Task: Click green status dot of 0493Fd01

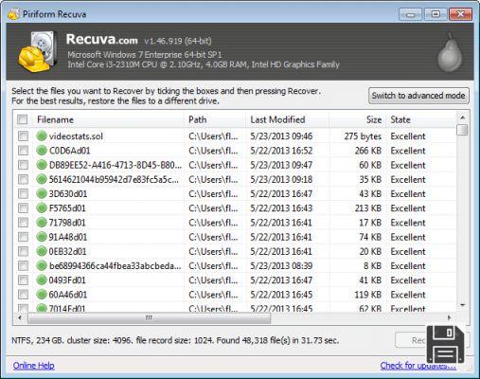Action: point(42,280)
